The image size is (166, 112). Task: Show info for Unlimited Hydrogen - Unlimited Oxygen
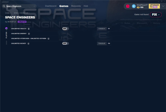pyautogui.click(x=48, y=38)
